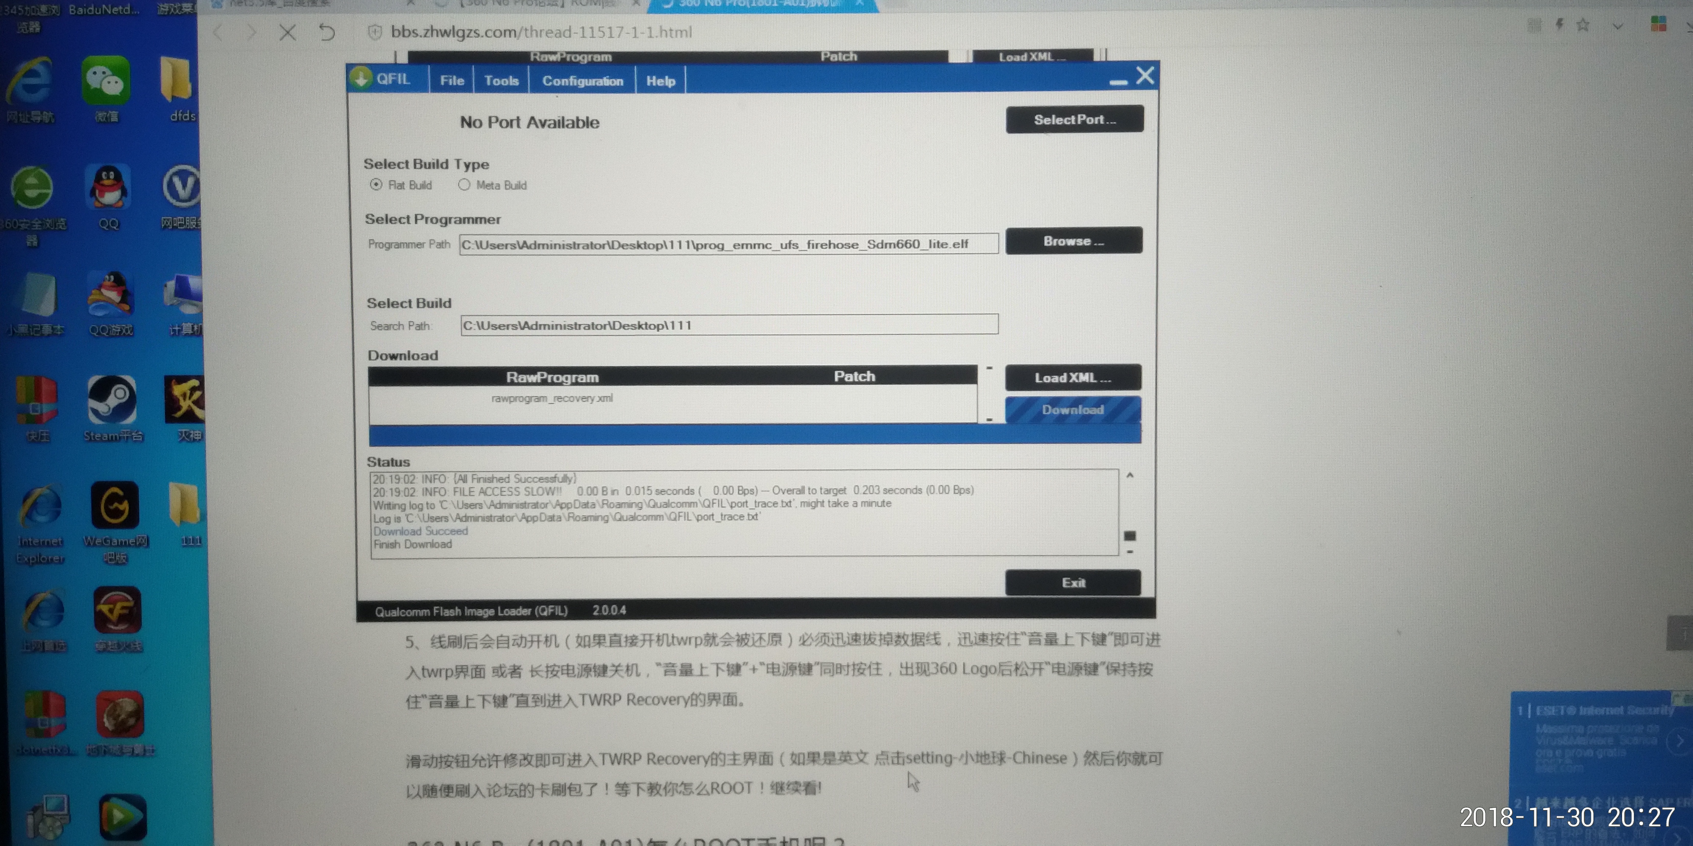Click the browser back arrow
Viewport: 1693px width, 846px height.
[x=219, y=32]
